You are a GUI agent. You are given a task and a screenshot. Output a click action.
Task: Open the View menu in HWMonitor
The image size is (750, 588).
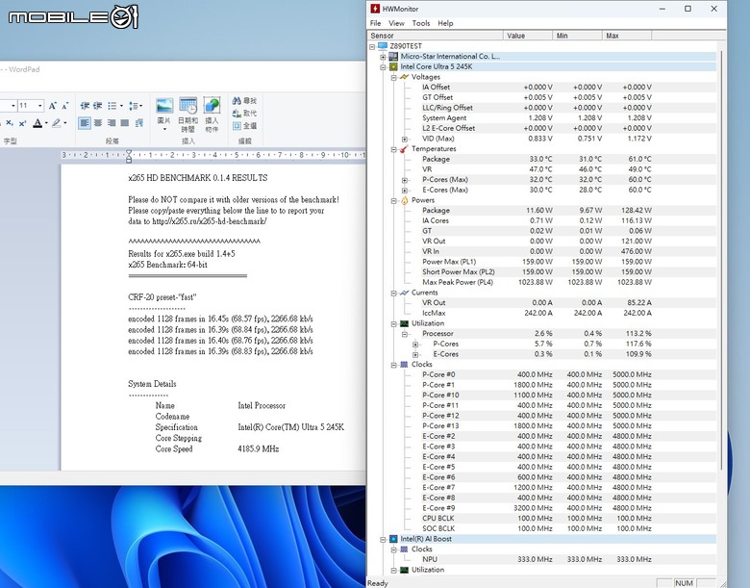point(396,23)
